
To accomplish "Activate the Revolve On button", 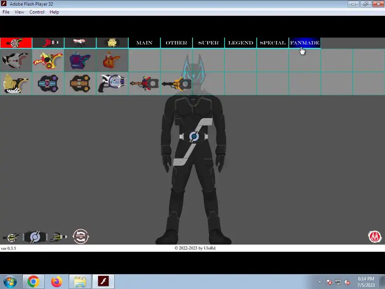I will click(x=81, y=237).
